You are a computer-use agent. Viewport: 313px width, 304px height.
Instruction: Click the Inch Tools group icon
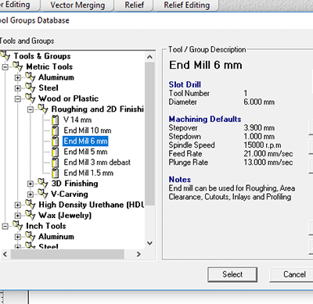click(18, 226)
